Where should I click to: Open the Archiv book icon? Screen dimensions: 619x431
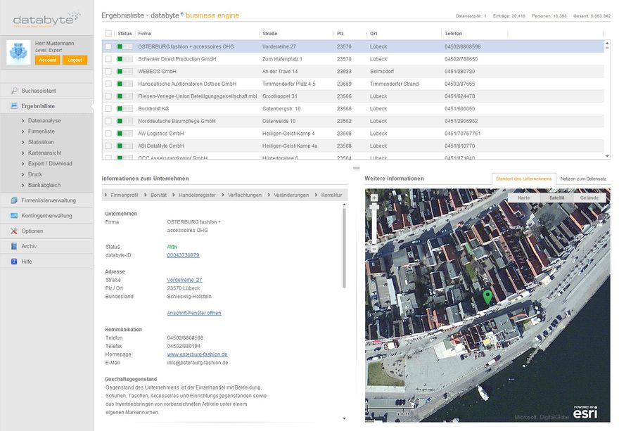pos(13,246)
